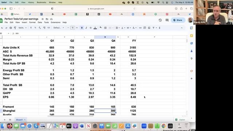Increase decimal places icon

click(44, 28)
